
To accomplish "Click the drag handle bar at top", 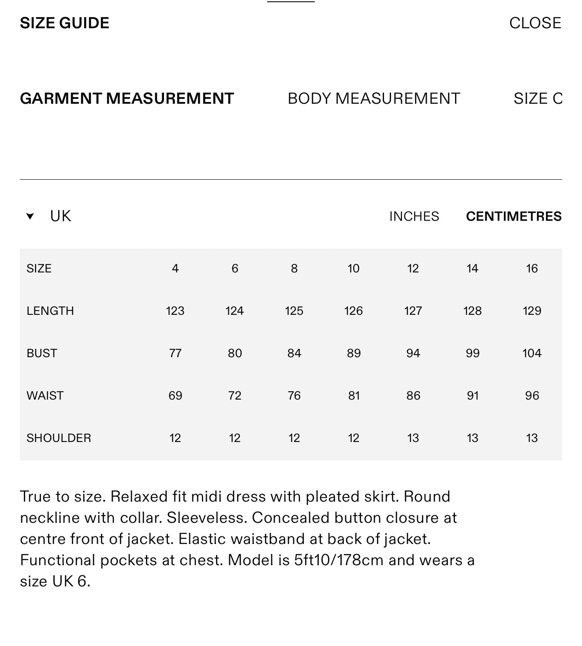I will click(291, 2).
